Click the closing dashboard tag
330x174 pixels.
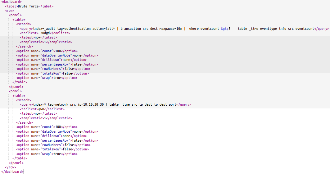pos(12,172)
